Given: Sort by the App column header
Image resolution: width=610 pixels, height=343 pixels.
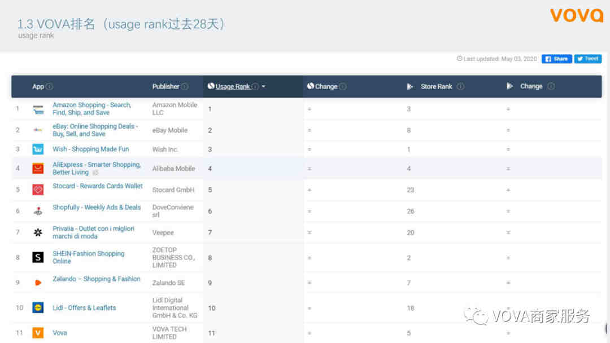Looking at the screenshot, I should click(38, 87).
